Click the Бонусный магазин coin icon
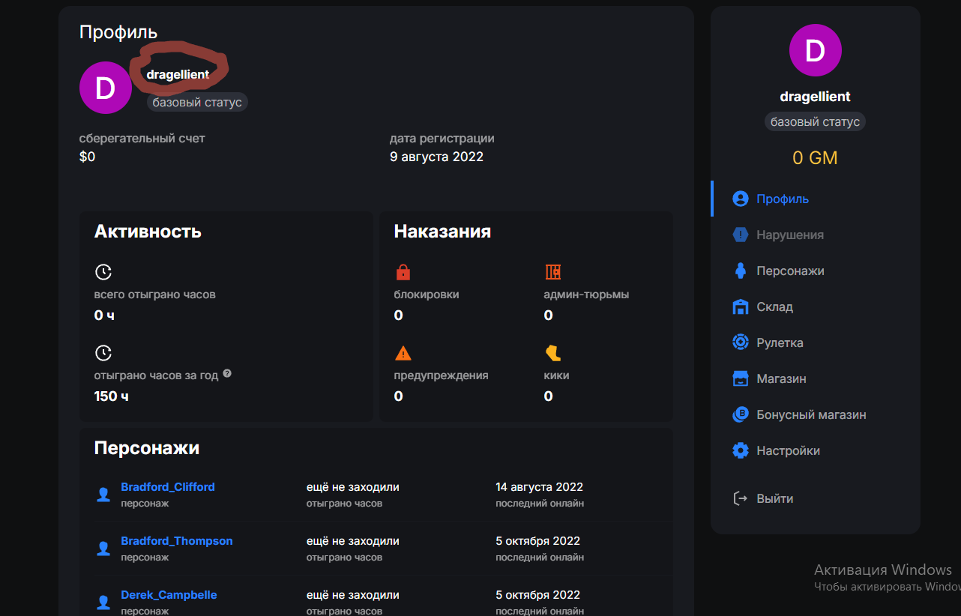This screenshot has width=961, height=616. point(741,414)
